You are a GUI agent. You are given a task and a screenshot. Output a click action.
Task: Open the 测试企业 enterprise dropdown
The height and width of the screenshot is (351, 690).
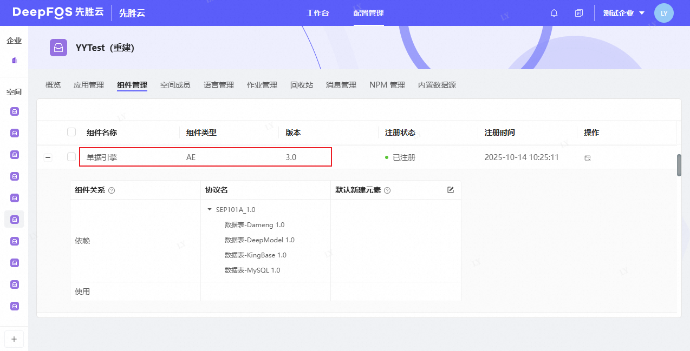tap(623, 13)
